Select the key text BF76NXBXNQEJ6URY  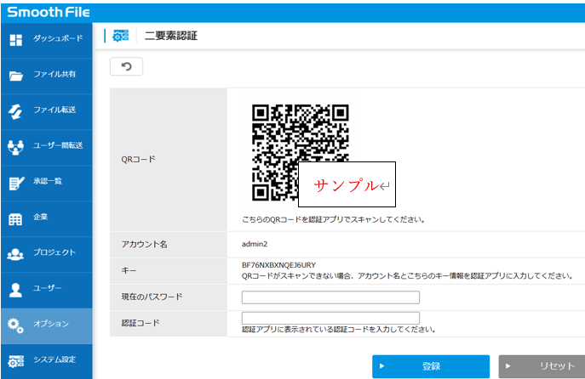(278, 265)
